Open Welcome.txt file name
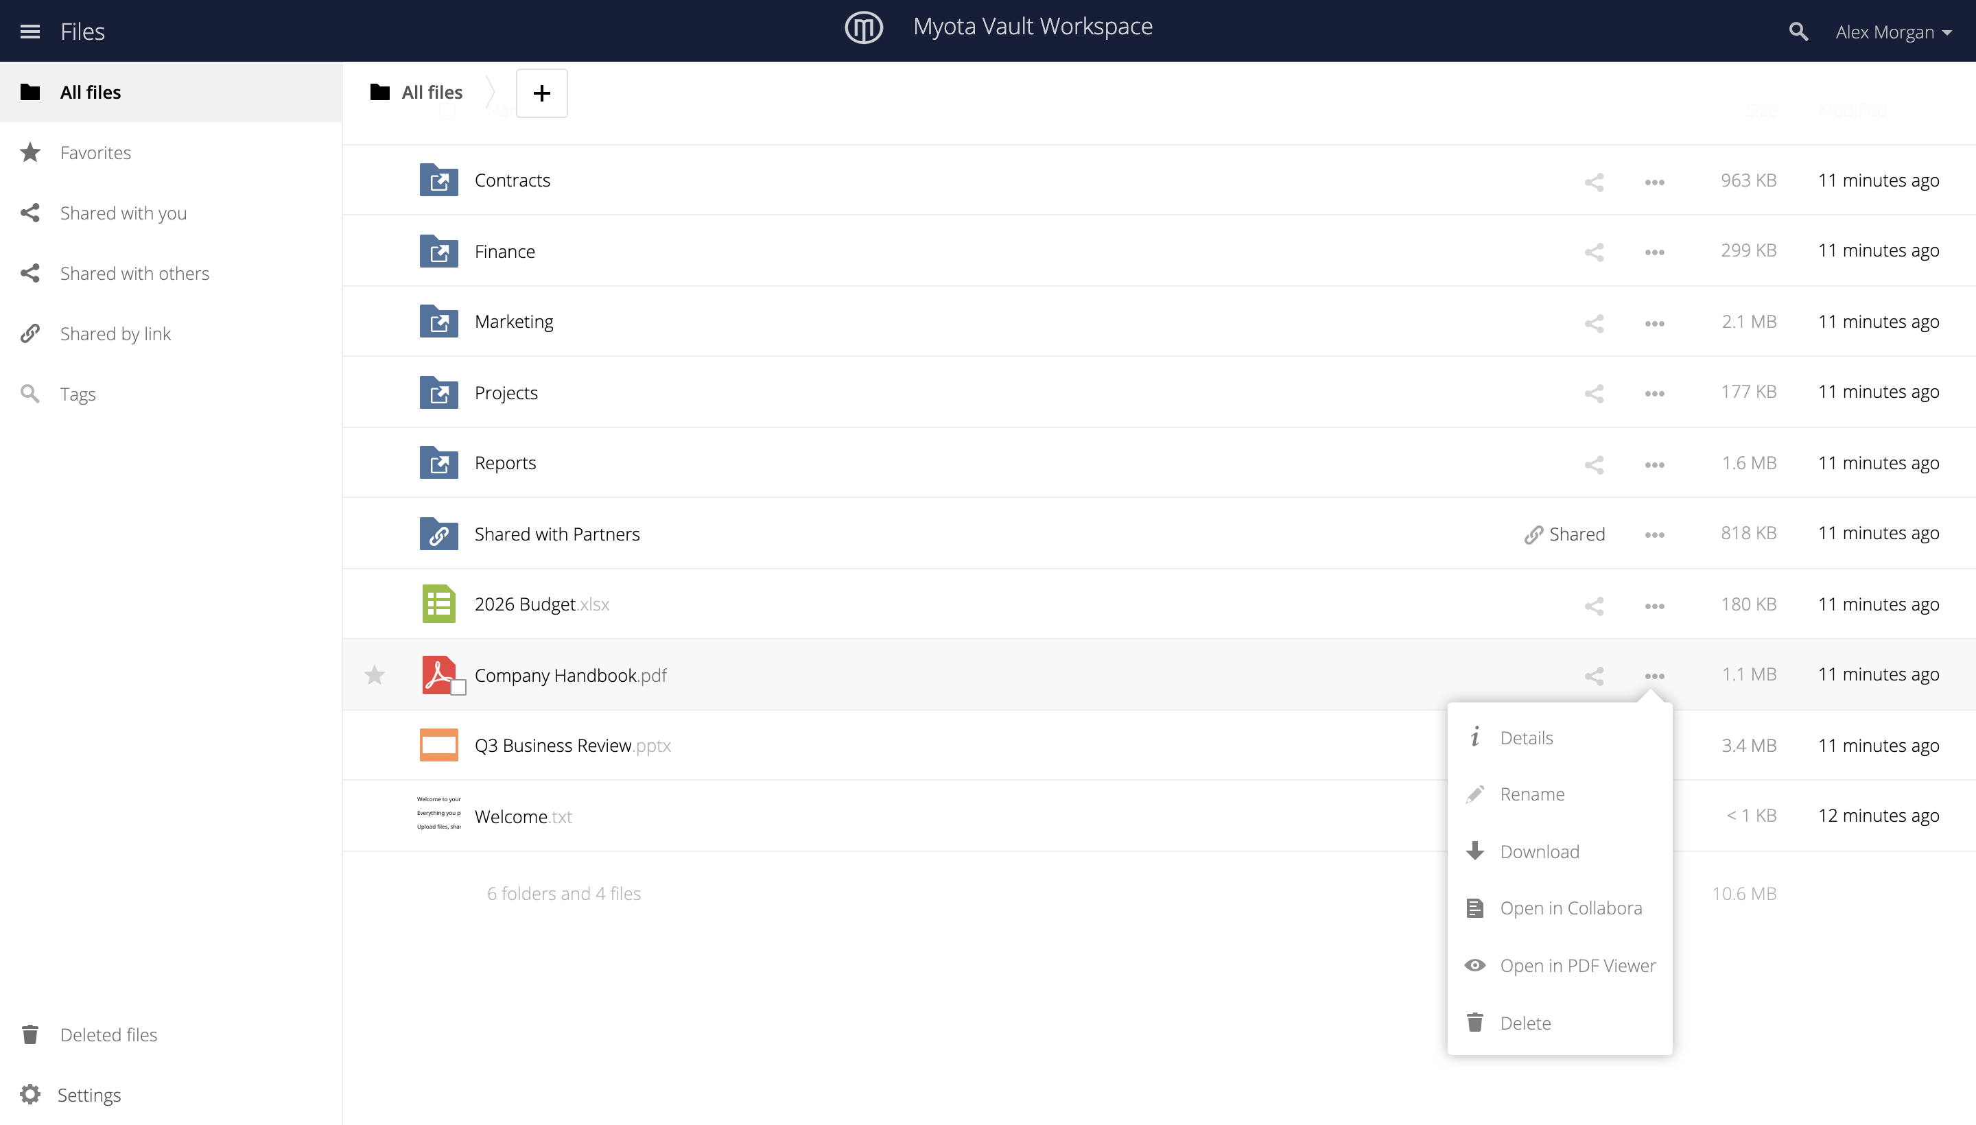1976x1125 pixels. (524, 817)
